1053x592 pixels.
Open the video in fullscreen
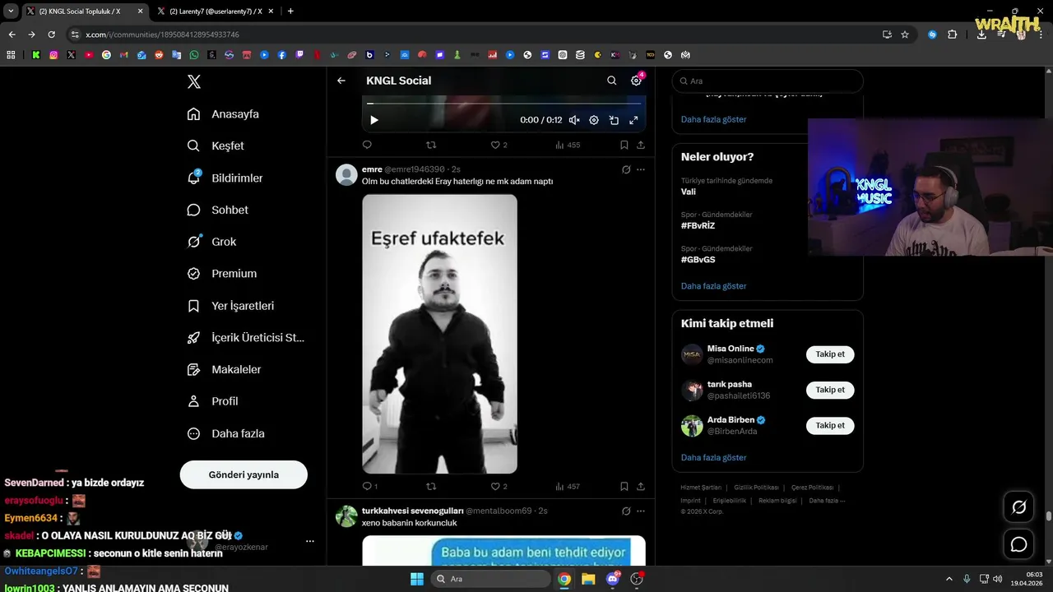point(633,120)
